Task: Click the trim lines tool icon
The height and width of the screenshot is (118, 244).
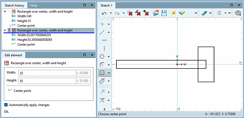Action: point(102,100)
